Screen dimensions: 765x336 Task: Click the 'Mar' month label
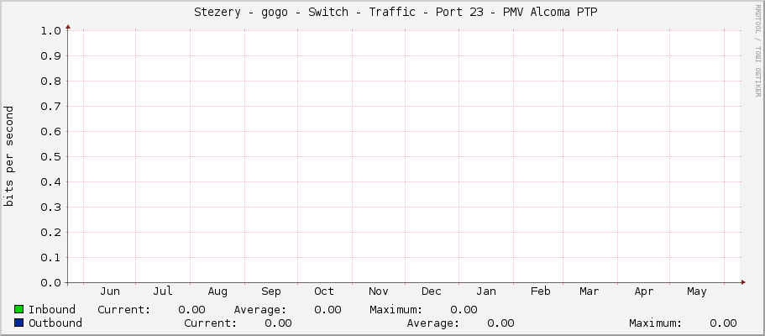(x=589, y=291)
